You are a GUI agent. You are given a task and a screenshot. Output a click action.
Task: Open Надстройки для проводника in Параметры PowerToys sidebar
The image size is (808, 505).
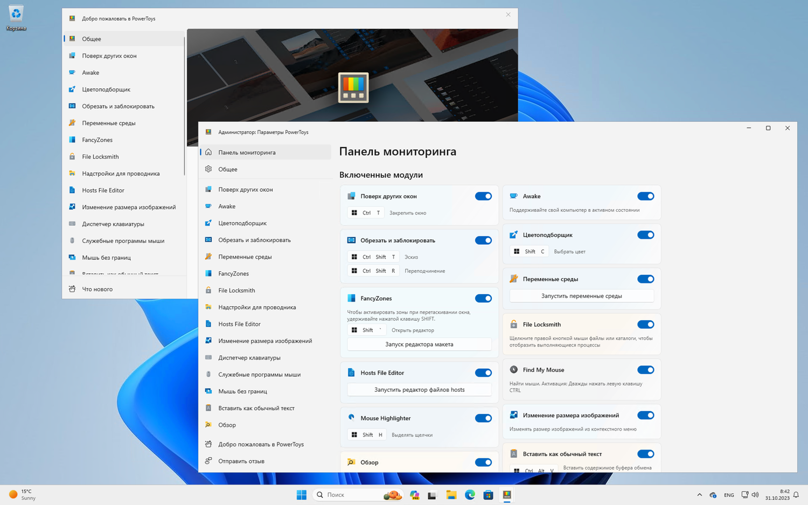click(266, 307)
